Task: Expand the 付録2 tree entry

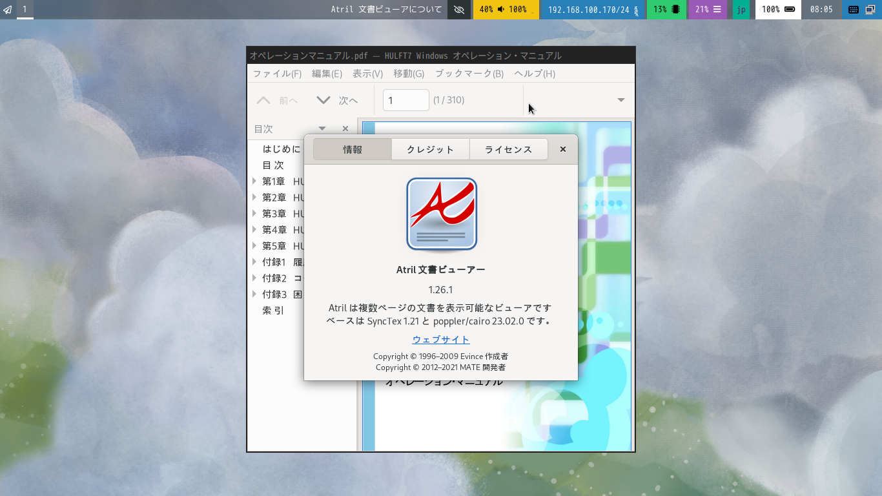Action: tap(254, 278)
